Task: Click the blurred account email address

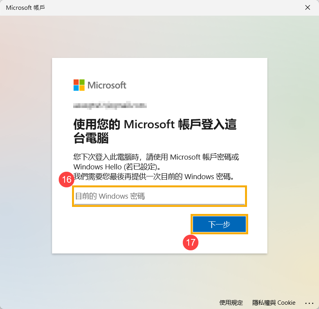Action: pyautogui.click(x=110, y=105)
